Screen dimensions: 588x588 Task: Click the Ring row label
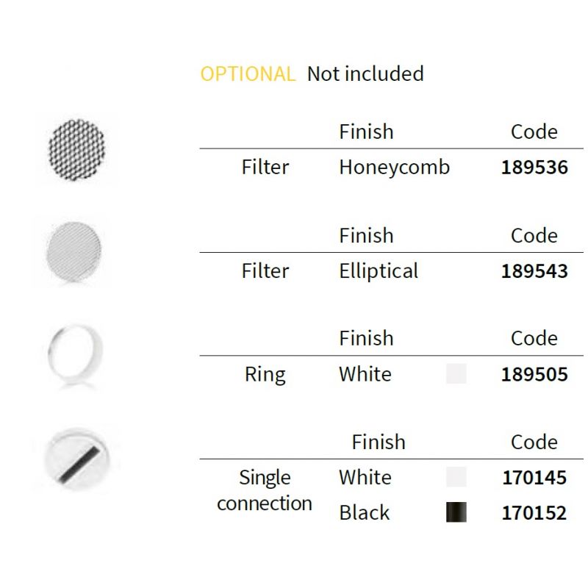265,375
